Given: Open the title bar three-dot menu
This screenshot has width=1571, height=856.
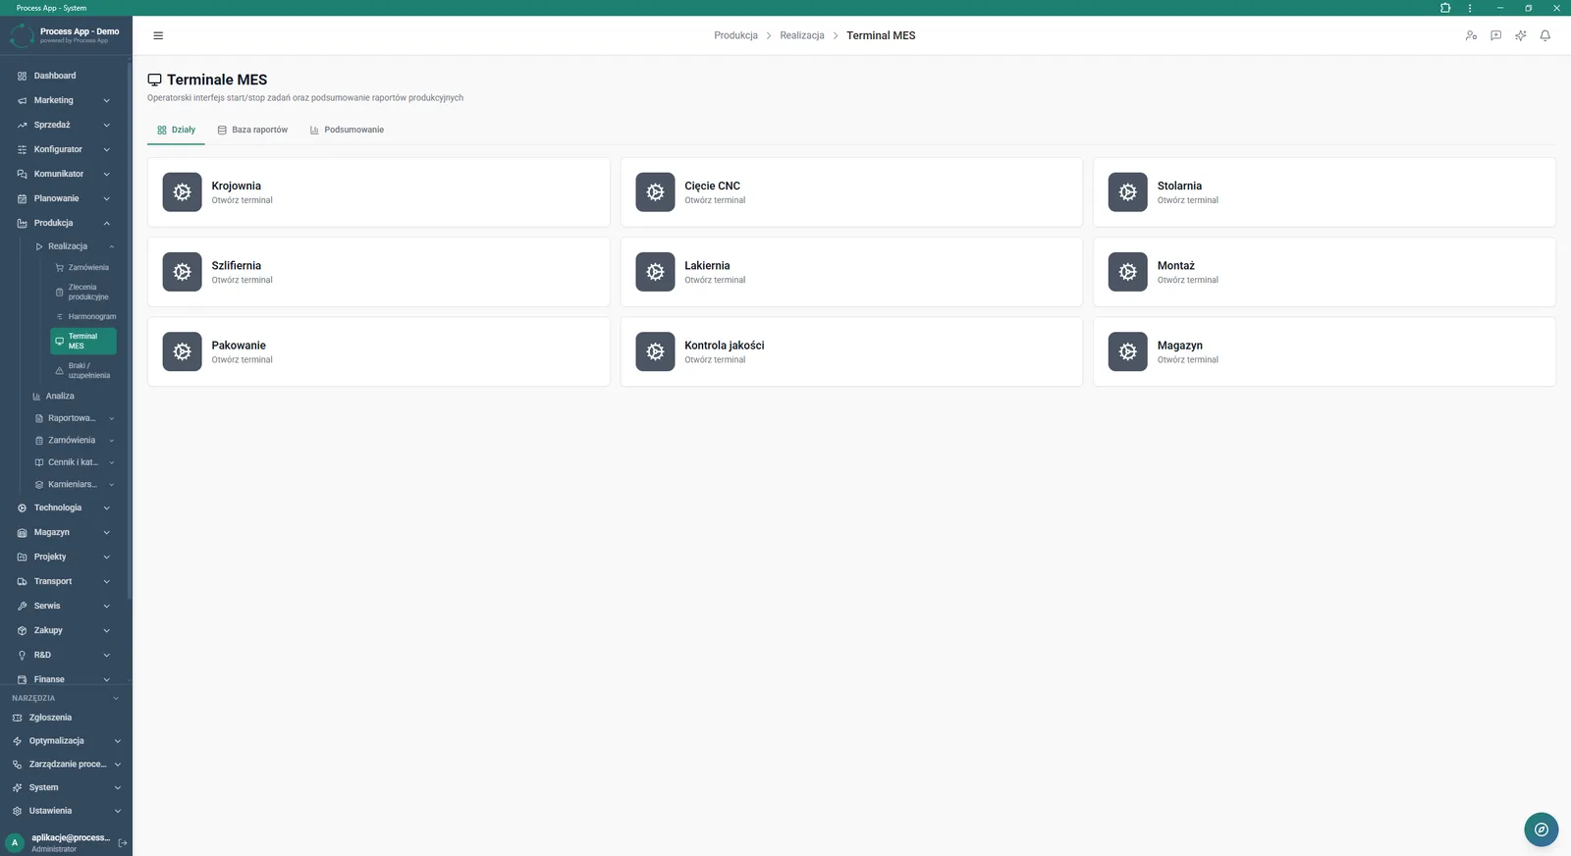Looking at the screenshot, I should tap(1470, 8).
